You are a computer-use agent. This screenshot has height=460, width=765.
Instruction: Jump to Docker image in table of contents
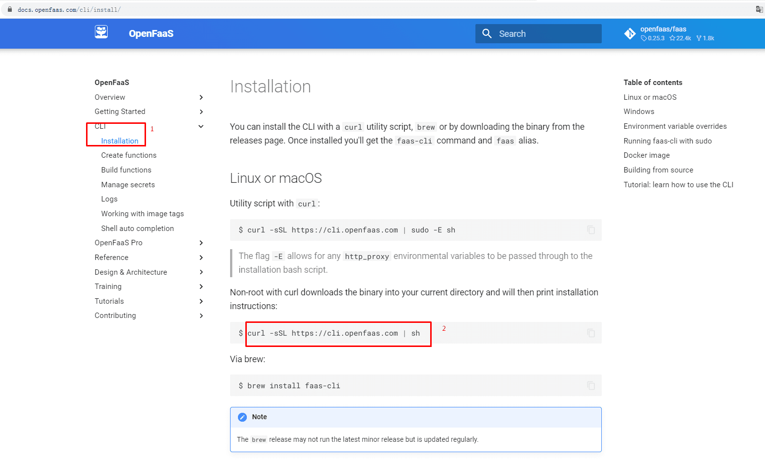click(x=647, y=155)
